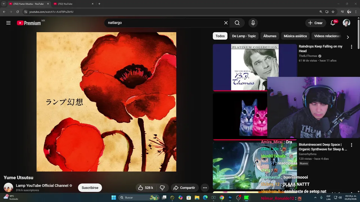Click the page vertical scrollbar
This screenshot has width=360, height=202.
click(x=359, y=34)
